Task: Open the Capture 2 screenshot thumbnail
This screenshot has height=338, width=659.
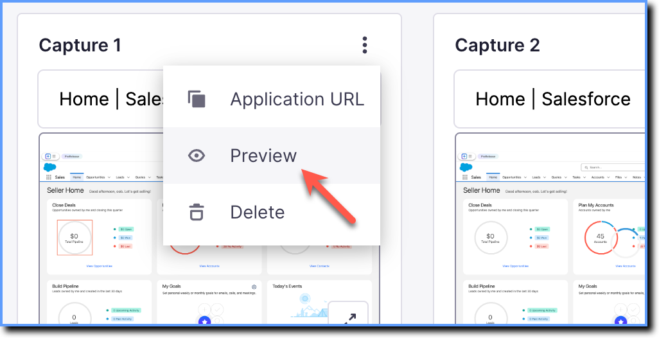Action: pyautogui.click(x=550, y=229)
